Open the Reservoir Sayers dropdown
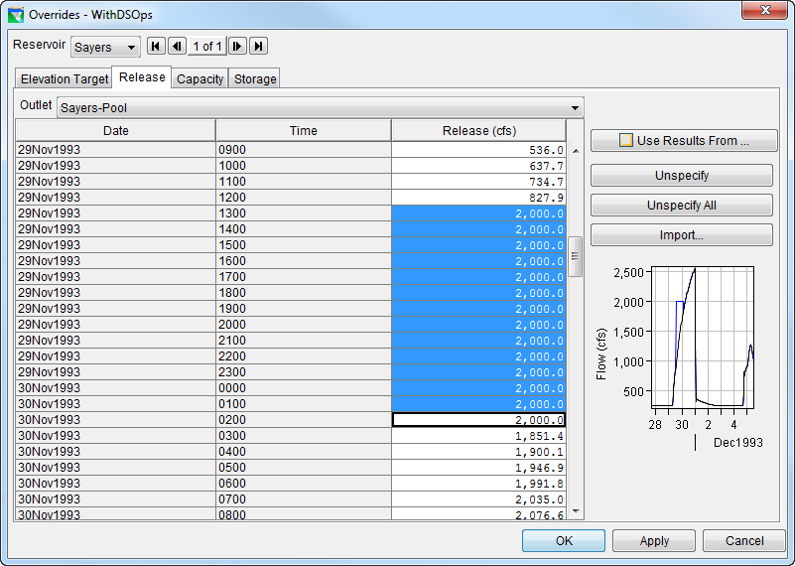 (105, 47)
